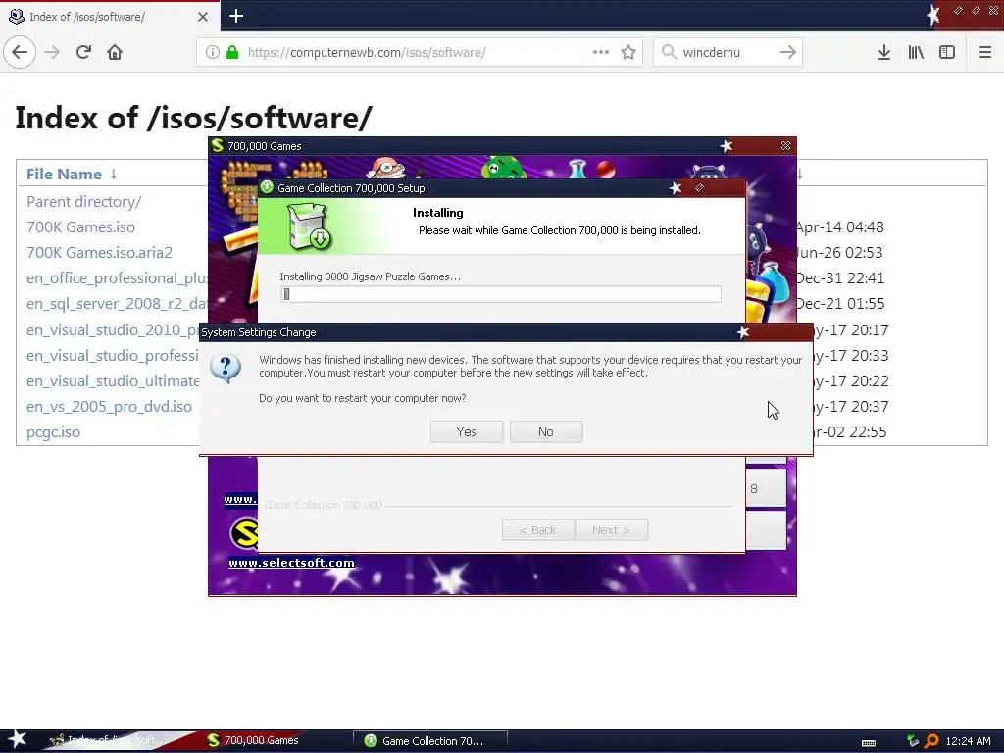This screenshot has height=753, width=1004.
Task: Show site information via the info icon
Action: tap(213, 52)
